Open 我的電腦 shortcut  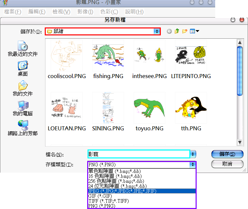tap(23, 108)
